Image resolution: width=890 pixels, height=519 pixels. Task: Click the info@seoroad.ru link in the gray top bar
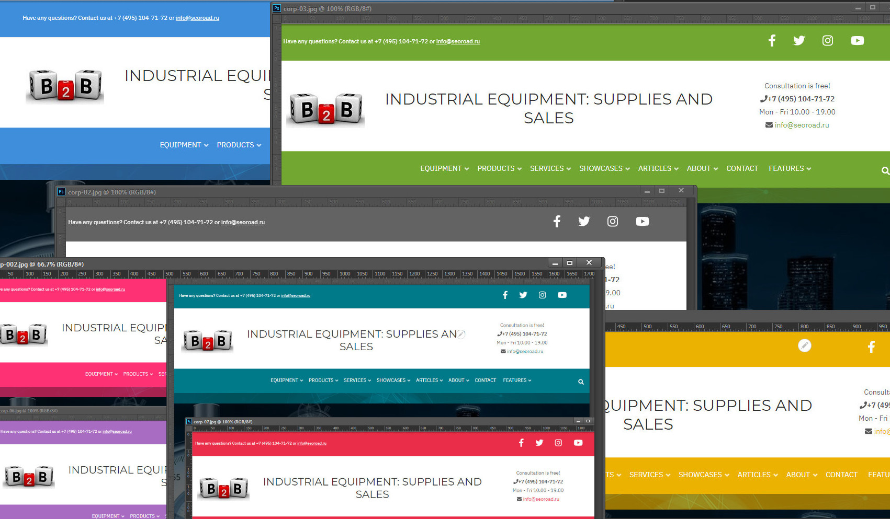243,223
